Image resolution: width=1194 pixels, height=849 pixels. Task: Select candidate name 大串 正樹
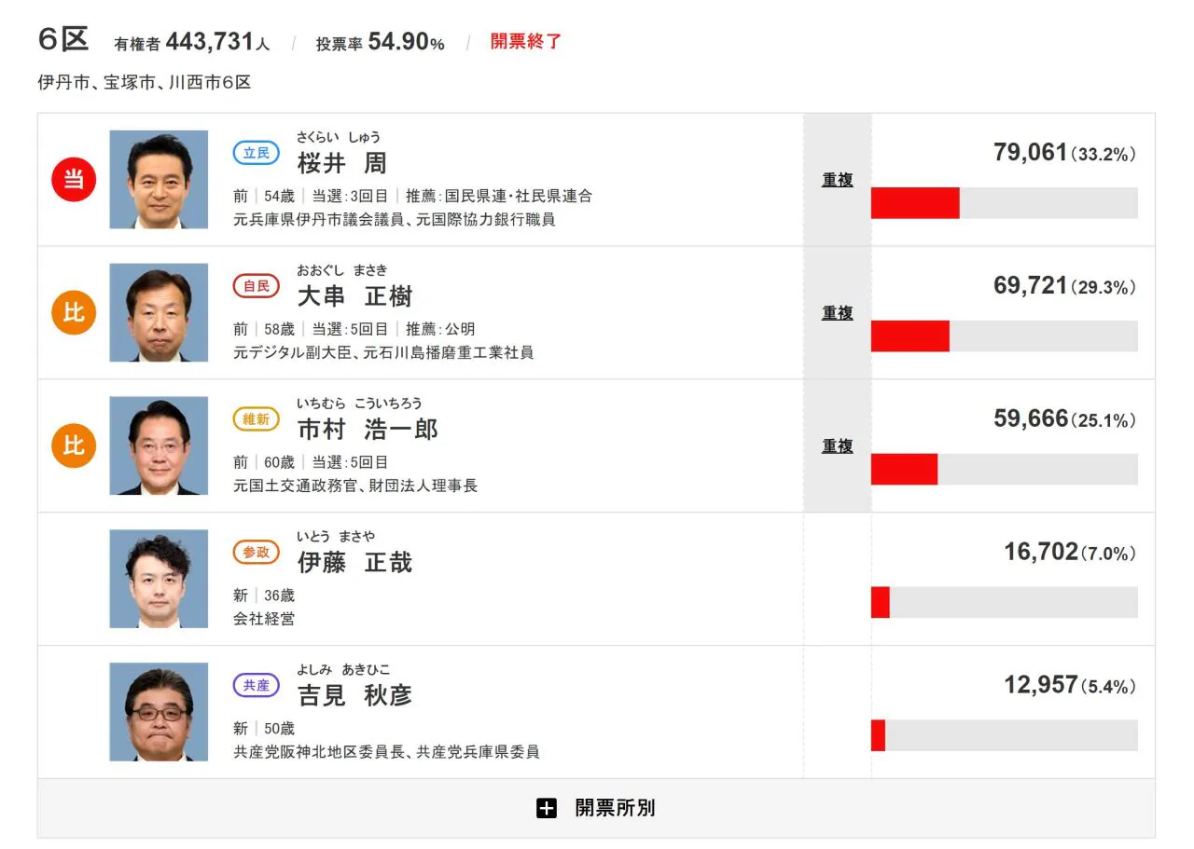(x=354, y=297)
